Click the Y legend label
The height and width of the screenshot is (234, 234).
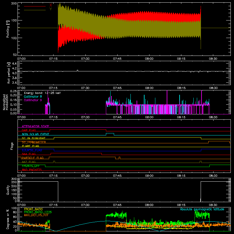pos(51,9)
